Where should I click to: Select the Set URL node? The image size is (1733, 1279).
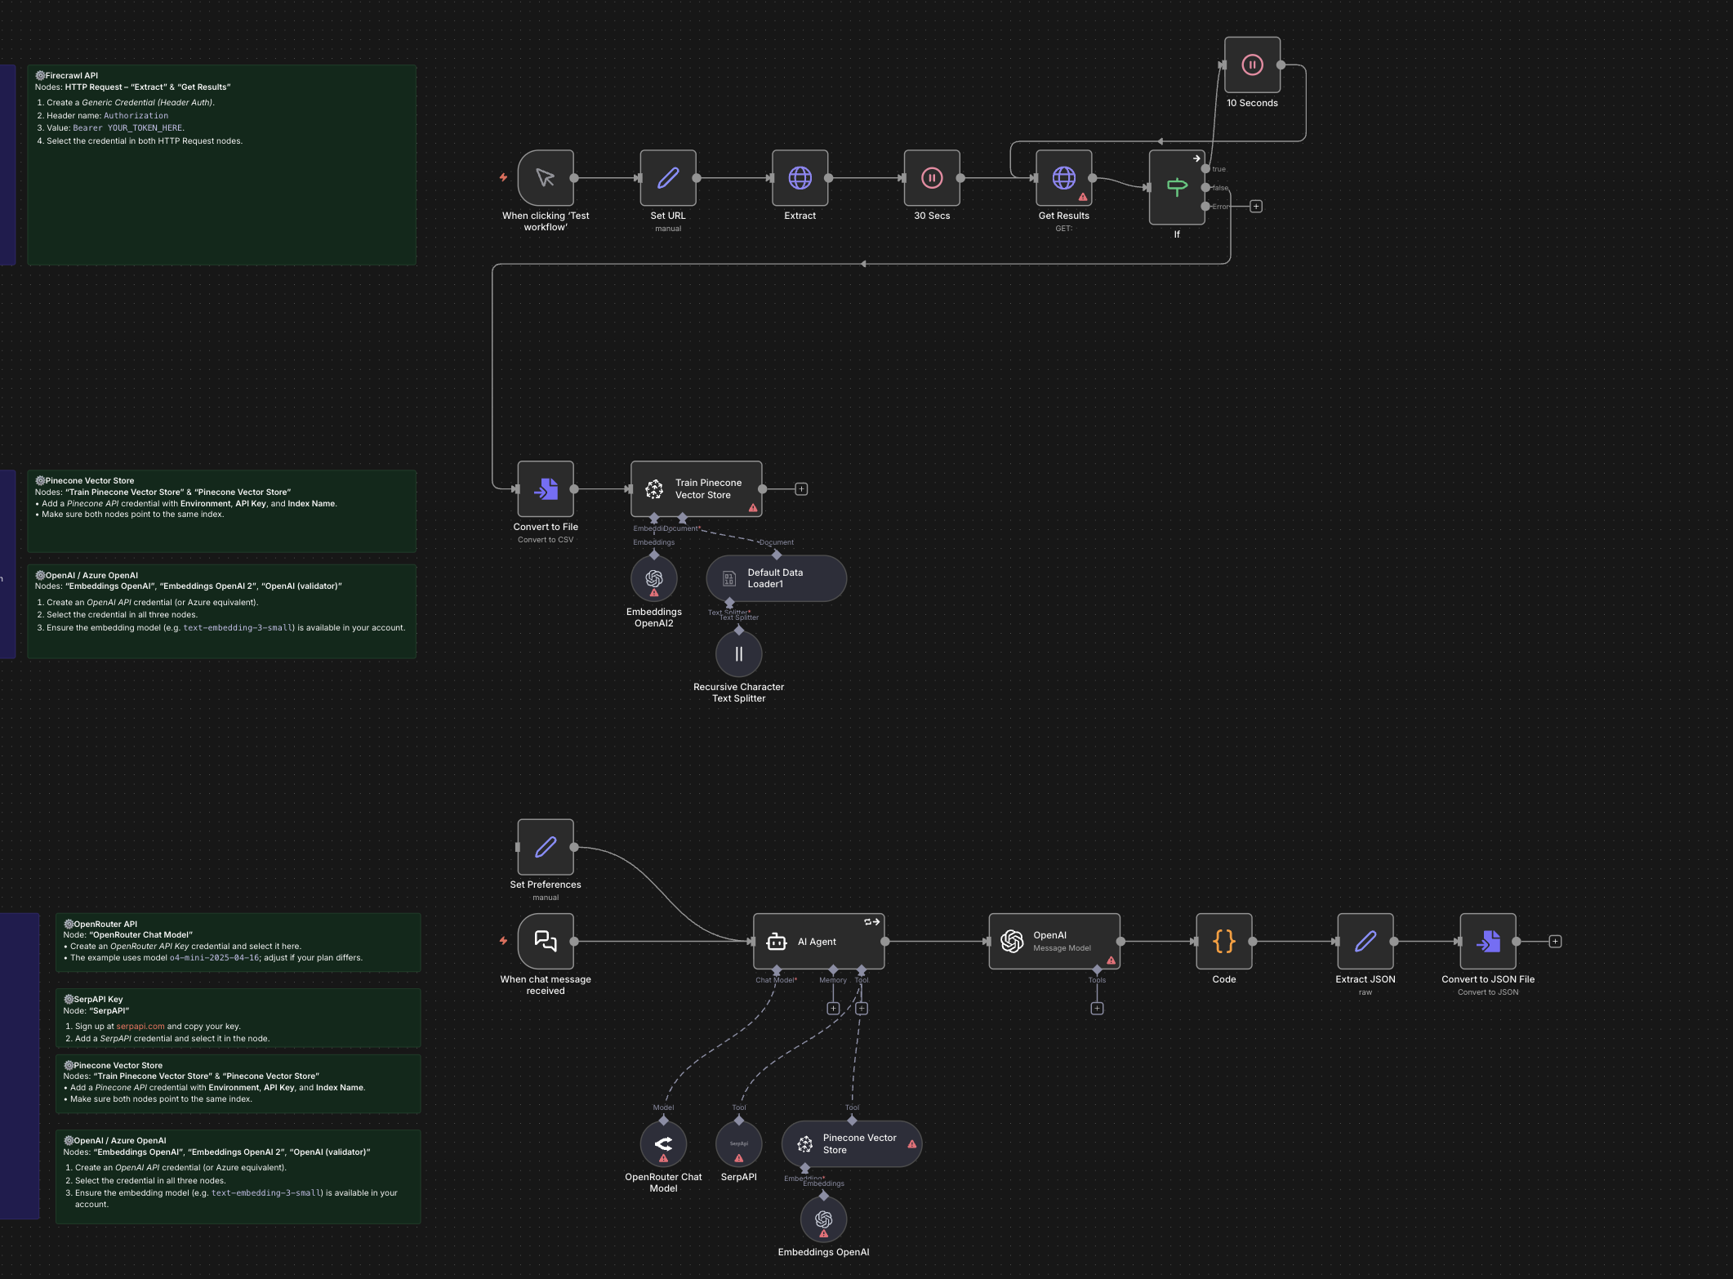click(x=667, y=177)
